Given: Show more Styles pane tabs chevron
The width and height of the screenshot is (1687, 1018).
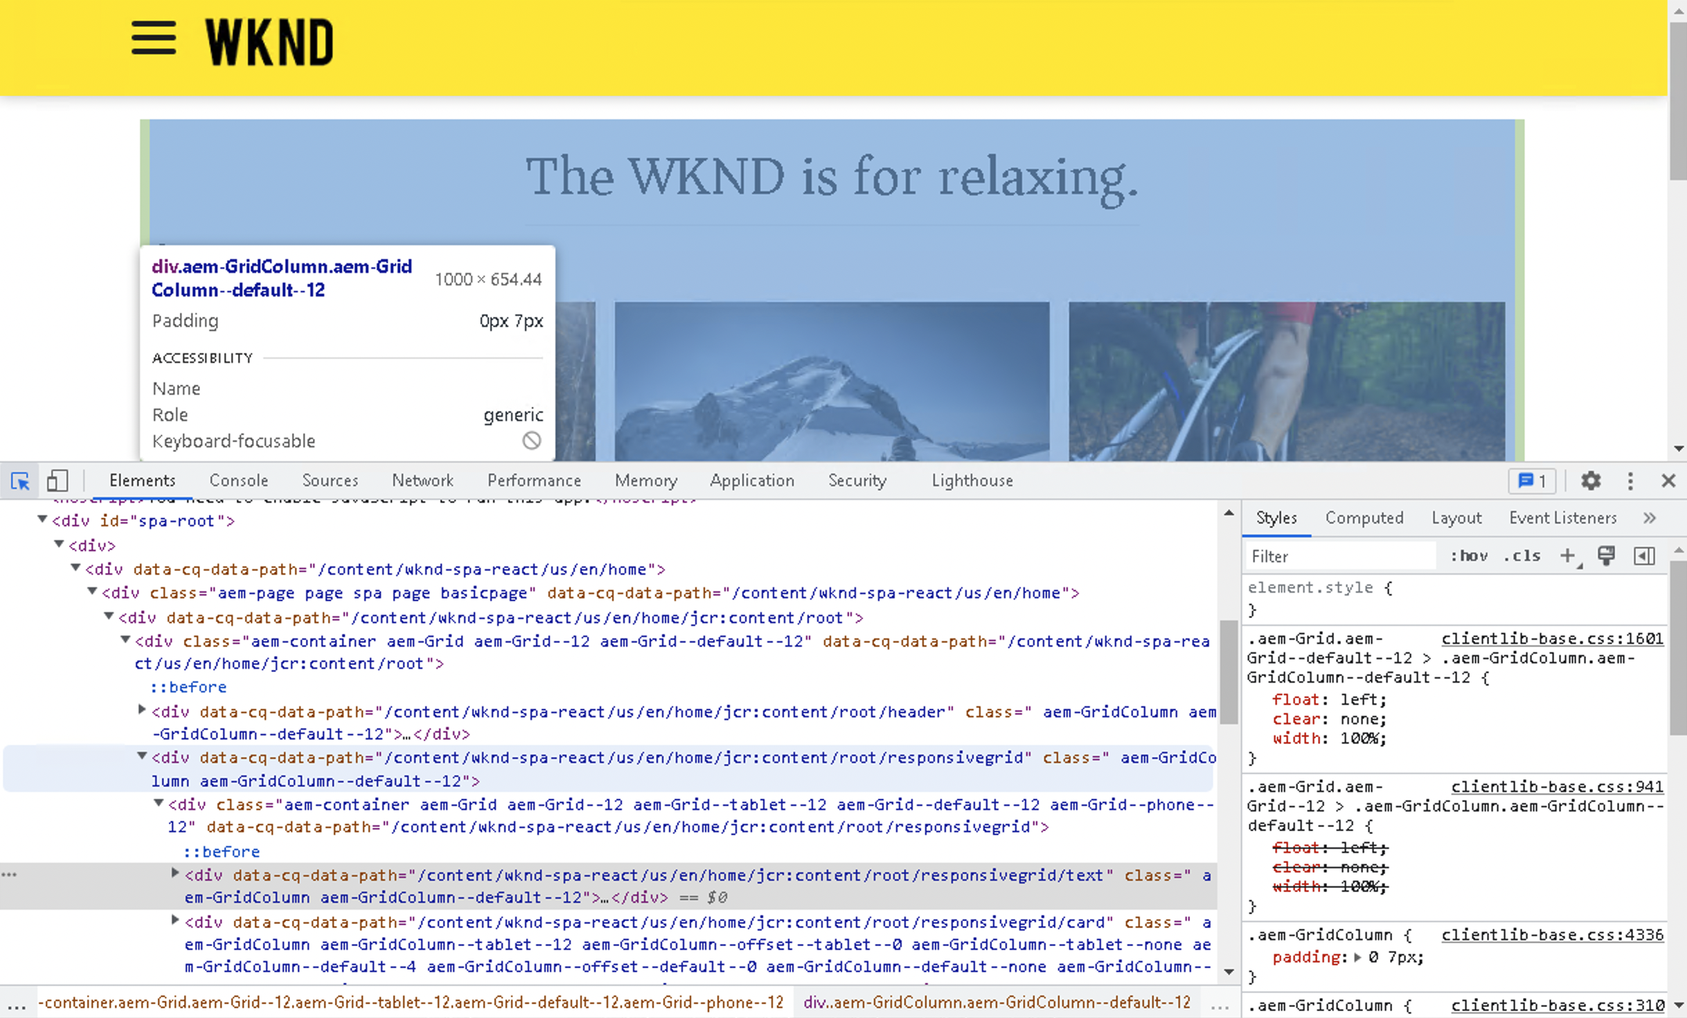Looking at the screenshot, I should (x=1650, y=518).
